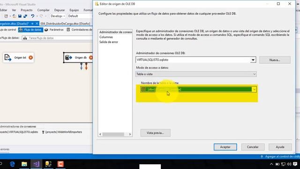Image resolution: width=300 pixels, height=169 pixels.
Task: Click the Aceptar button
Action: 225,147
